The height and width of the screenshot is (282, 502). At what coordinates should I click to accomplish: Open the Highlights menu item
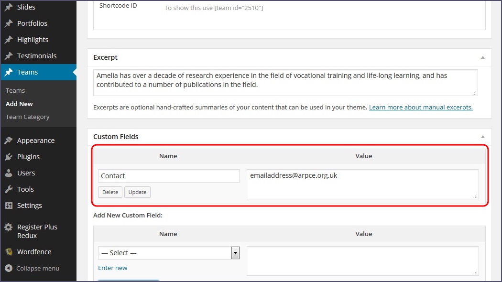point(33,40)
